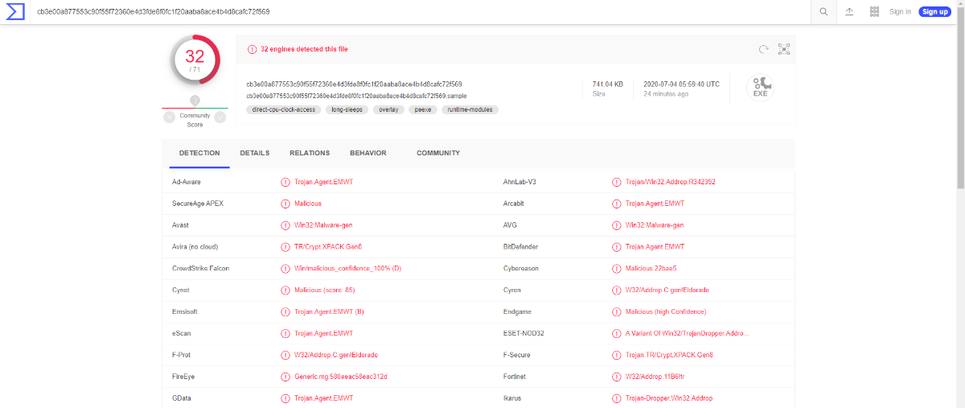Click the community score right vote icon
The height and width of the screenshot is (408, 965).
[220, 117]
